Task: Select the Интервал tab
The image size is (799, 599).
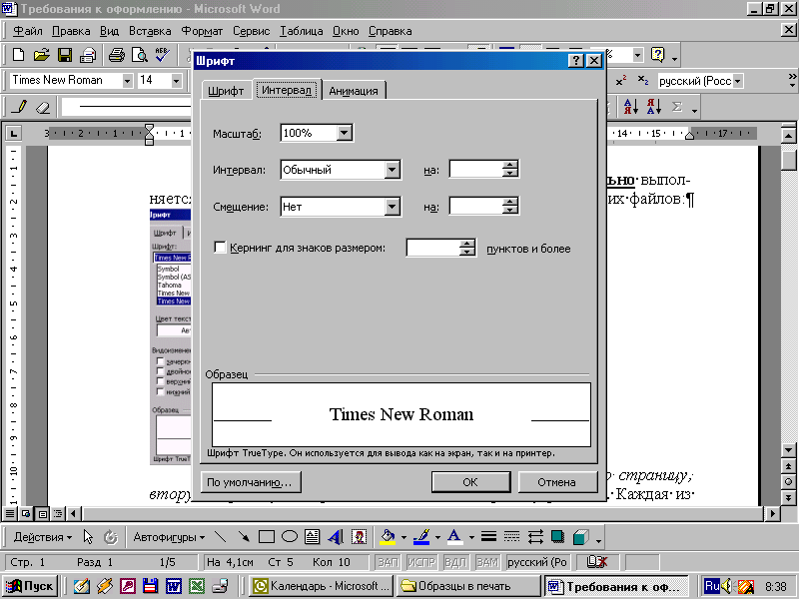Action: (x=287, y=90)
